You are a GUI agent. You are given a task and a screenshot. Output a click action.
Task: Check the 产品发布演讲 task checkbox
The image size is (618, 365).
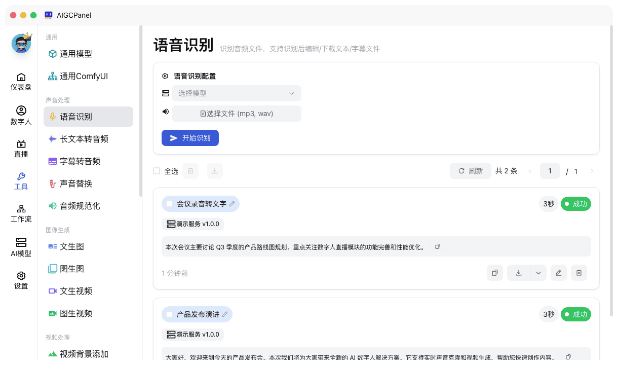[169, 314]
